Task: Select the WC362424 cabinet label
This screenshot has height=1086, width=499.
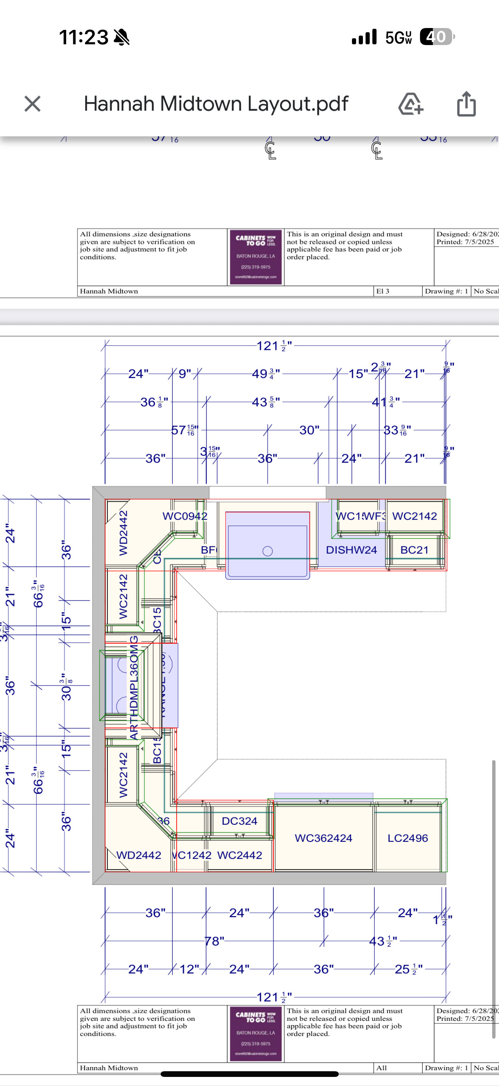Action: (323, 838)
